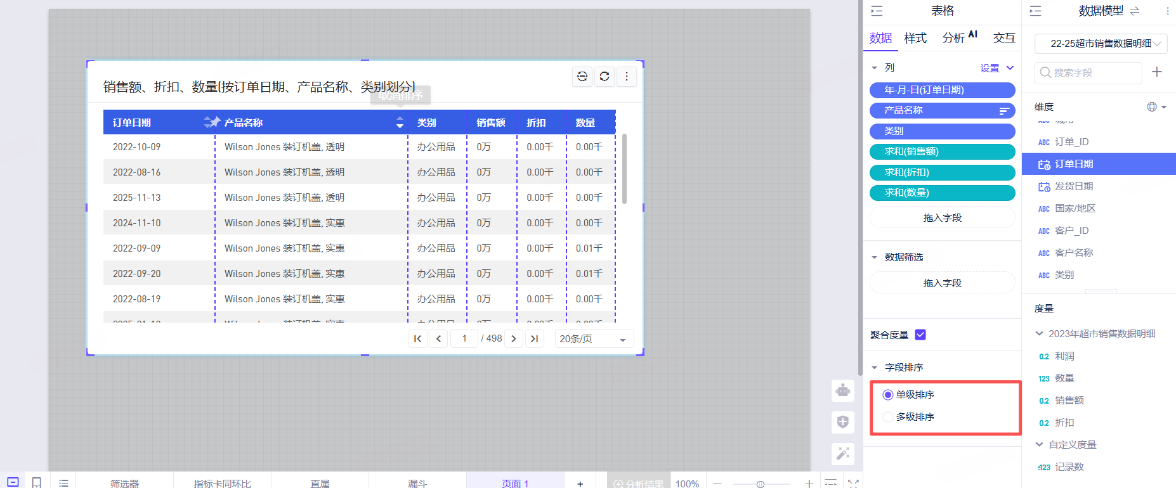Click the magic wand tool icon

[x=843, y=454]
